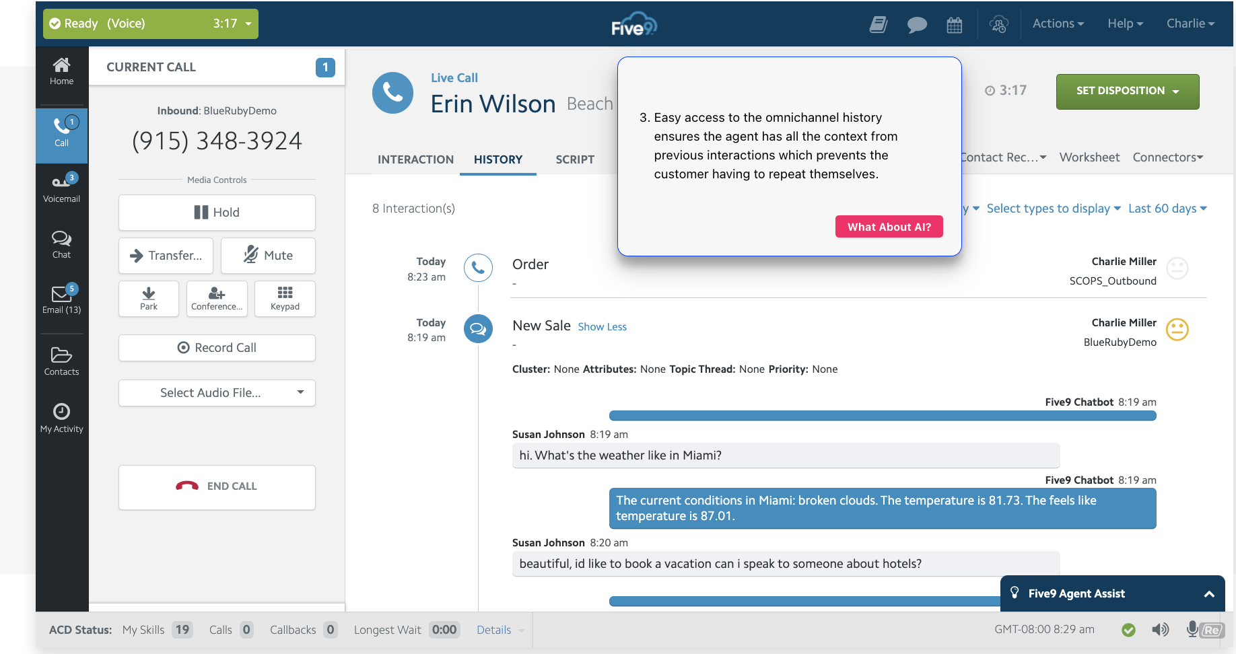Open the Connectors dropdown
Viewport: 1236px width, 654px height.
pyautogui.click(x=1167, y=157)
